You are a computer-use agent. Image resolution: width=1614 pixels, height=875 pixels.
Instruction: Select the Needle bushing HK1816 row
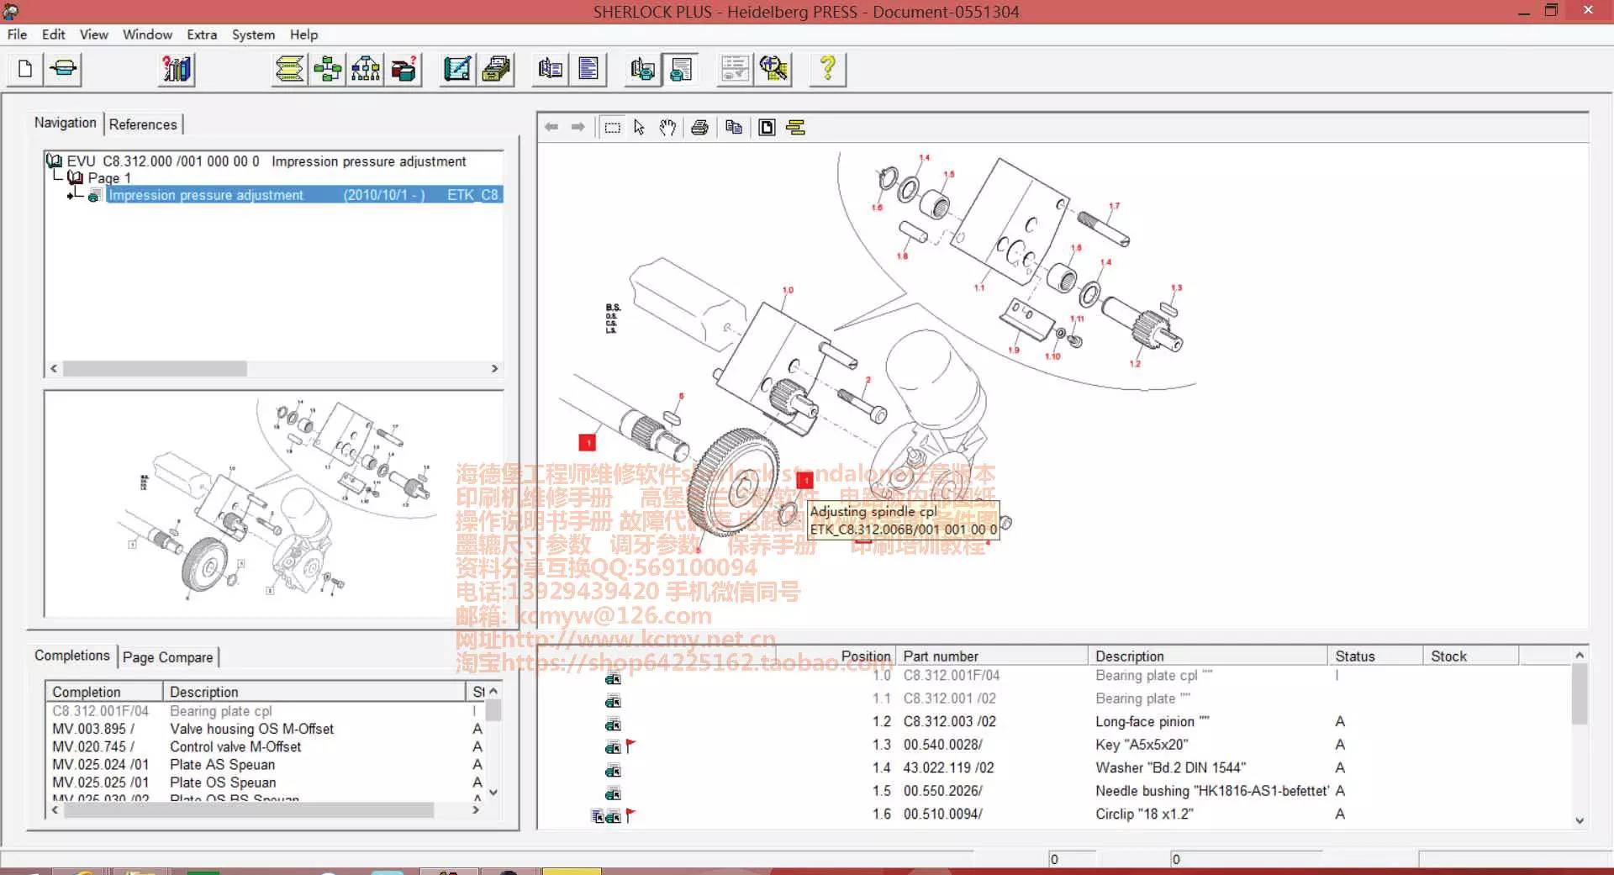tap(1054, 791)
